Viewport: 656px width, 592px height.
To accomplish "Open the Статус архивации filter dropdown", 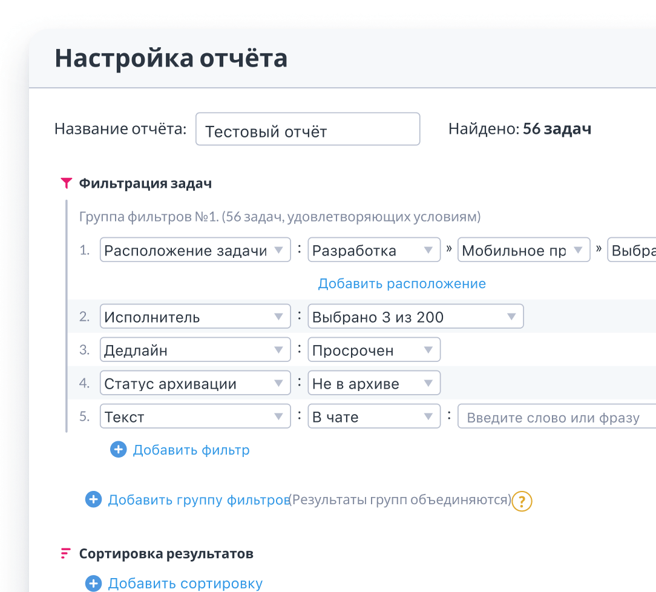I will pos(195,383).
